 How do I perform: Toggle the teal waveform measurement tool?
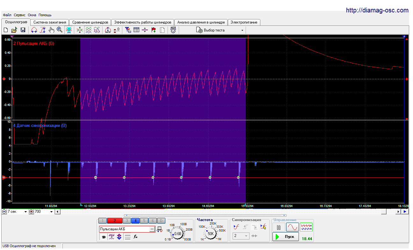(69, 30)
